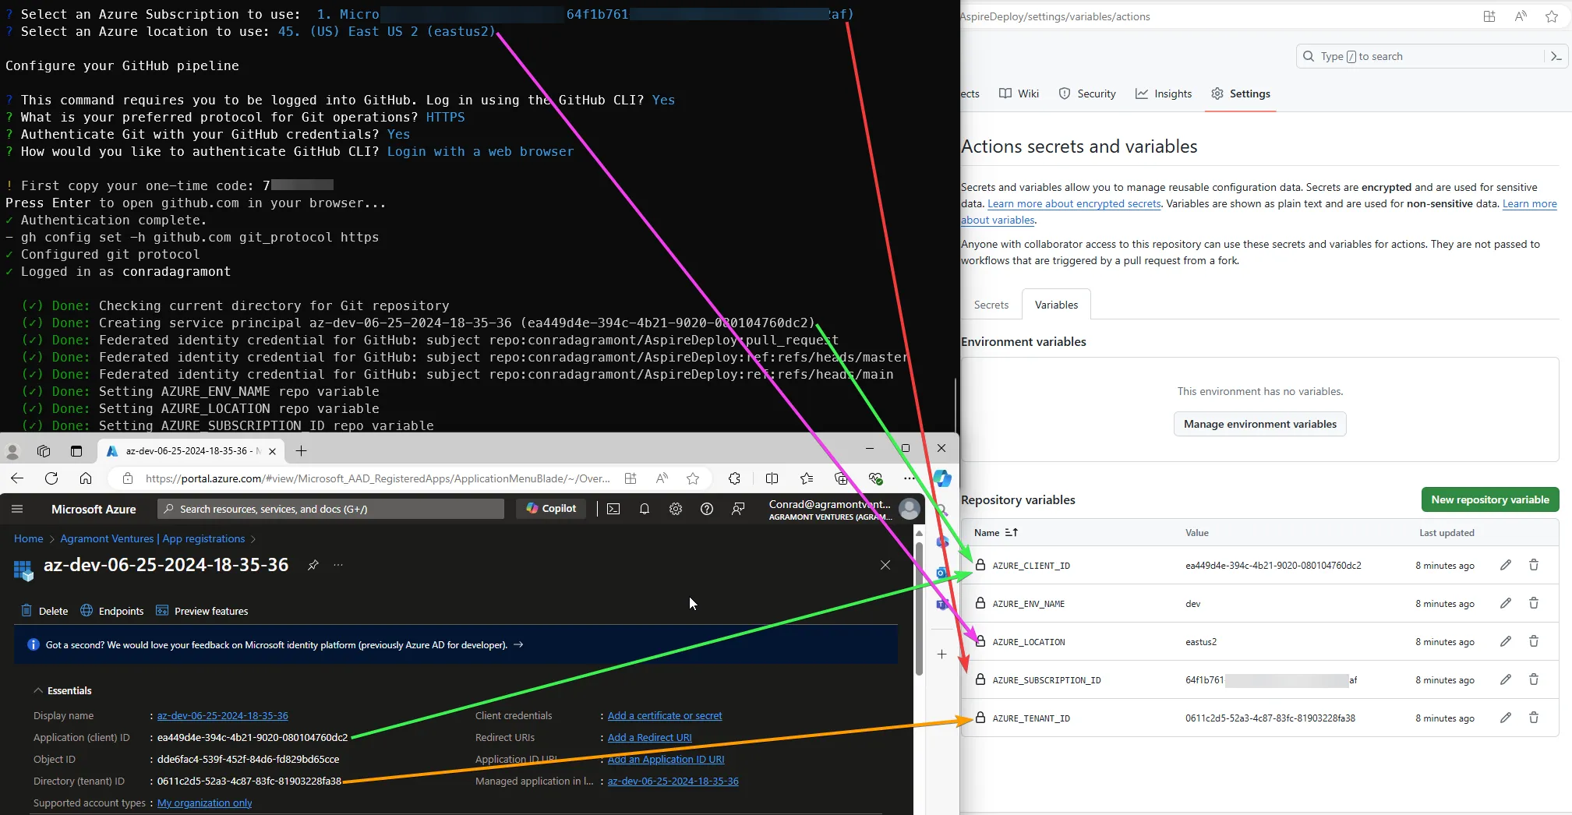This screenshot has width=1572, height=815.
Task: Open Edge split screen icon
Action: click(772, 478)
